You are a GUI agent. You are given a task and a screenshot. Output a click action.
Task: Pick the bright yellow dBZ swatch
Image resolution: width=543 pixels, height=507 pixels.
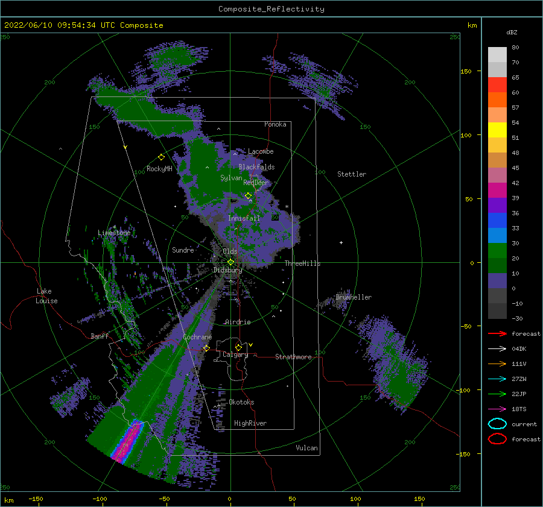point(497,130)
